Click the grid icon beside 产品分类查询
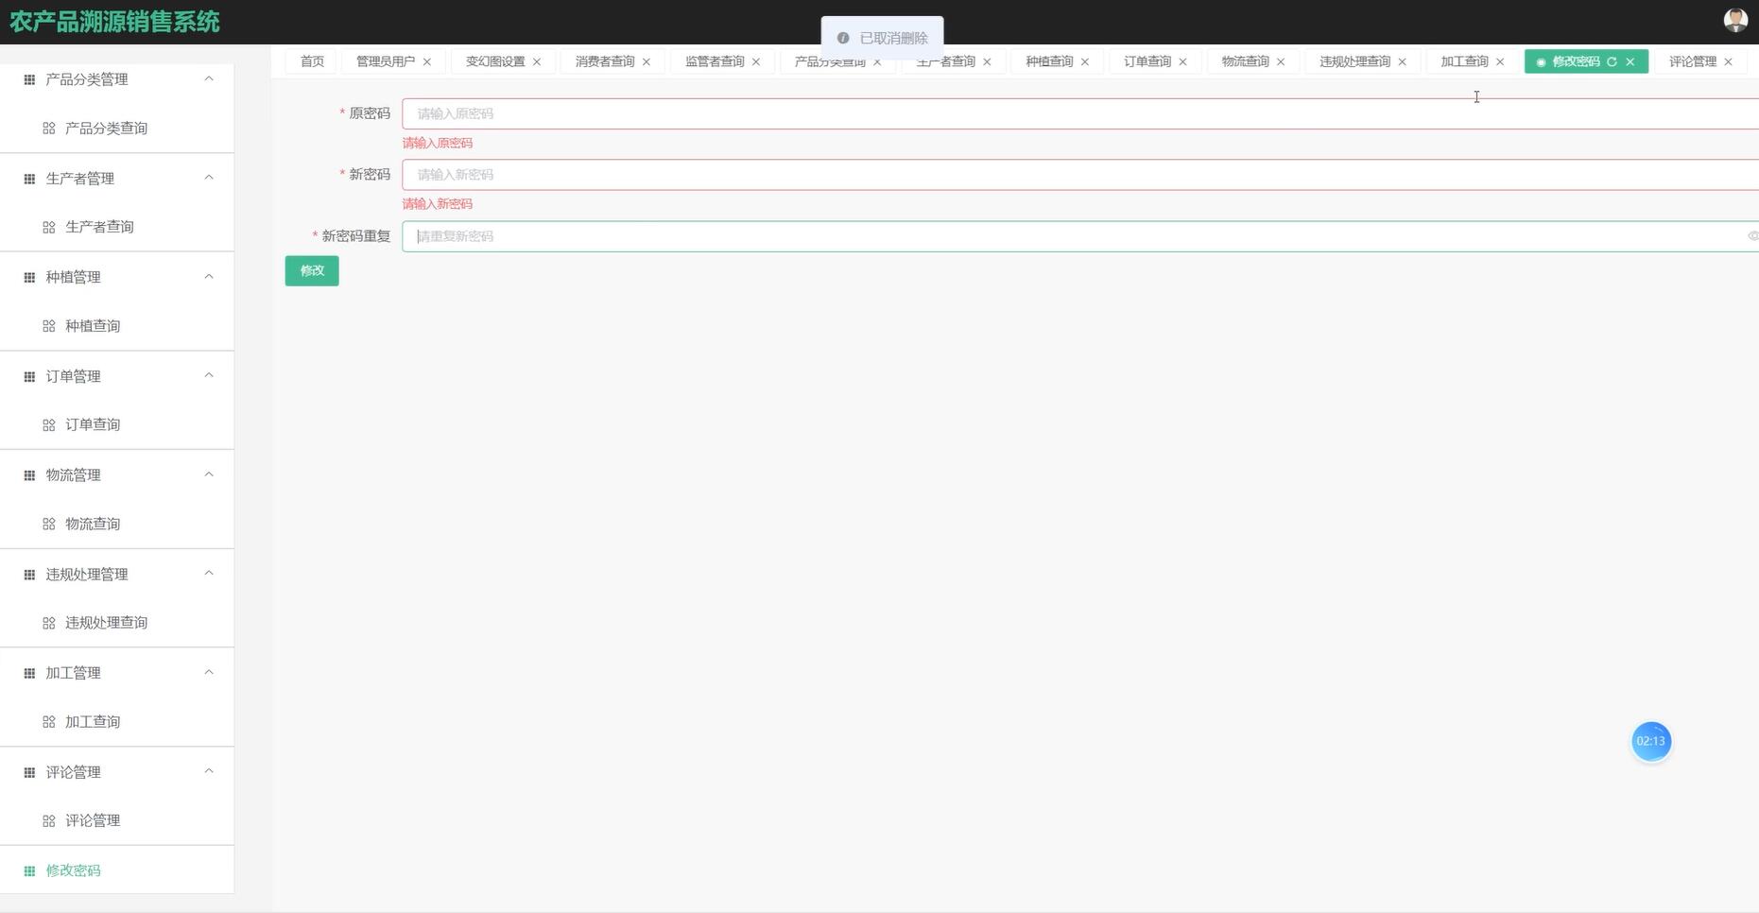Viewport: 1759px width, 913px height. (x=49, y=129)
